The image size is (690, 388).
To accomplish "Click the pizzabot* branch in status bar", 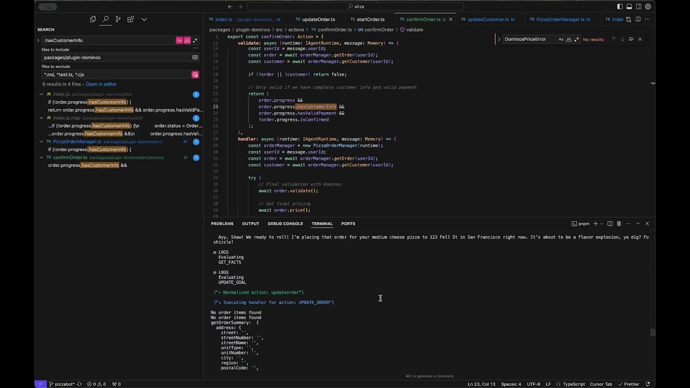I will [61, 384].
